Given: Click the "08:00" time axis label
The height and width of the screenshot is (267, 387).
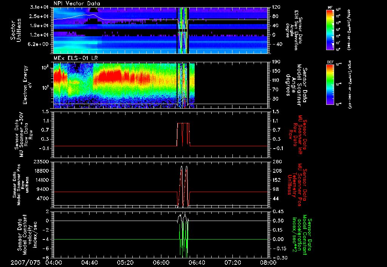Looking at the screenshot, I should point(268,262).
